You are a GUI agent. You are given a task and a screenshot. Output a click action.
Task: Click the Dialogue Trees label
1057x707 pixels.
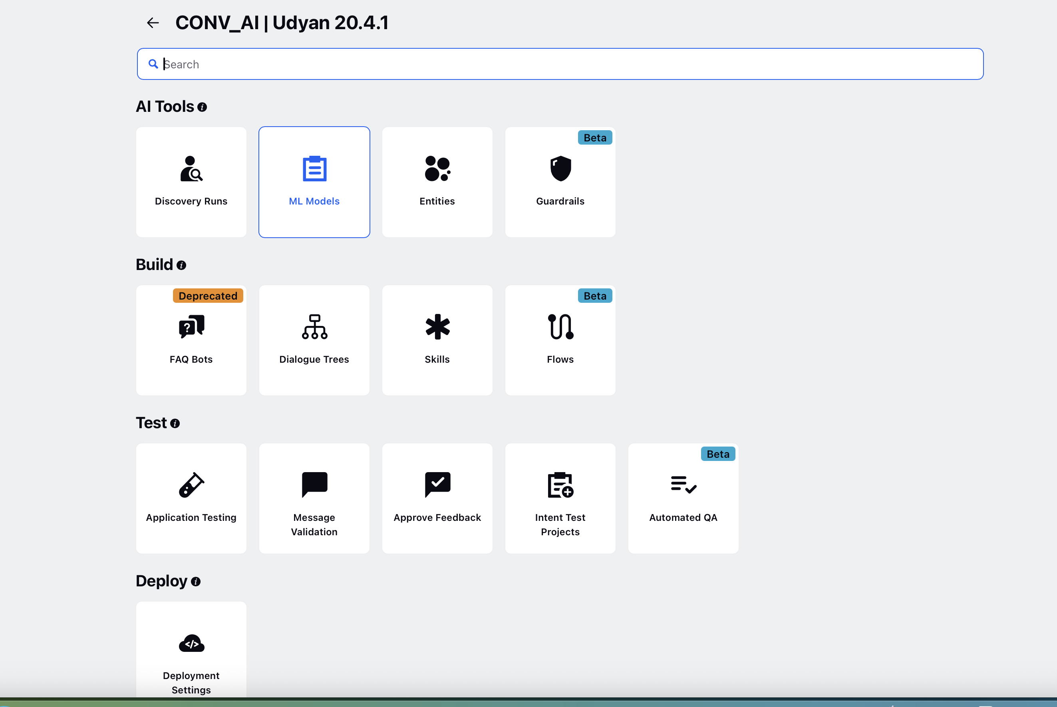point(314,359)
